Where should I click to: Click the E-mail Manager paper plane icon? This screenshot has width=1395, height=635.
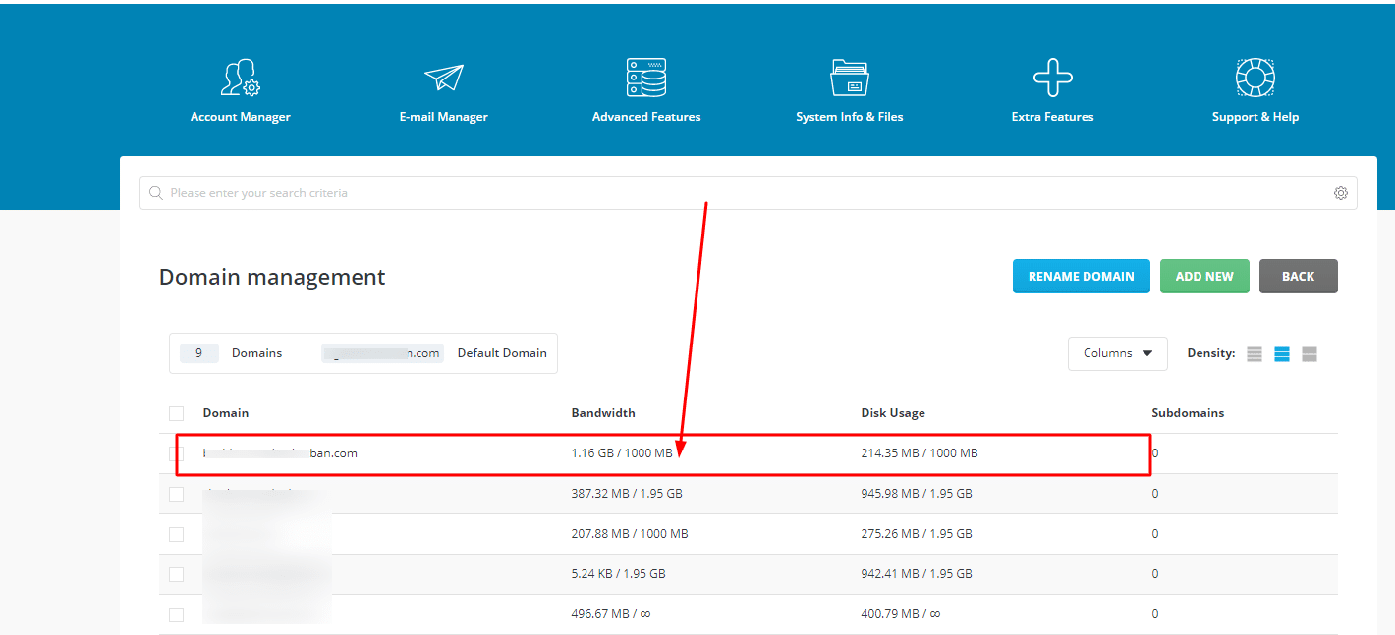coord(443,78)
